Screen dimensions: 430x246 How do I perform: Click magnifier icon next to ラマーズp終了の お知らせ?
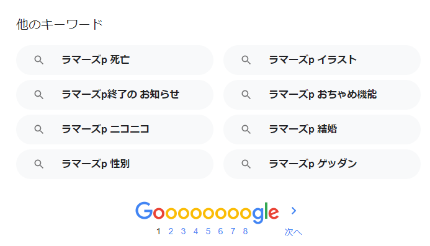click(38, 95)
